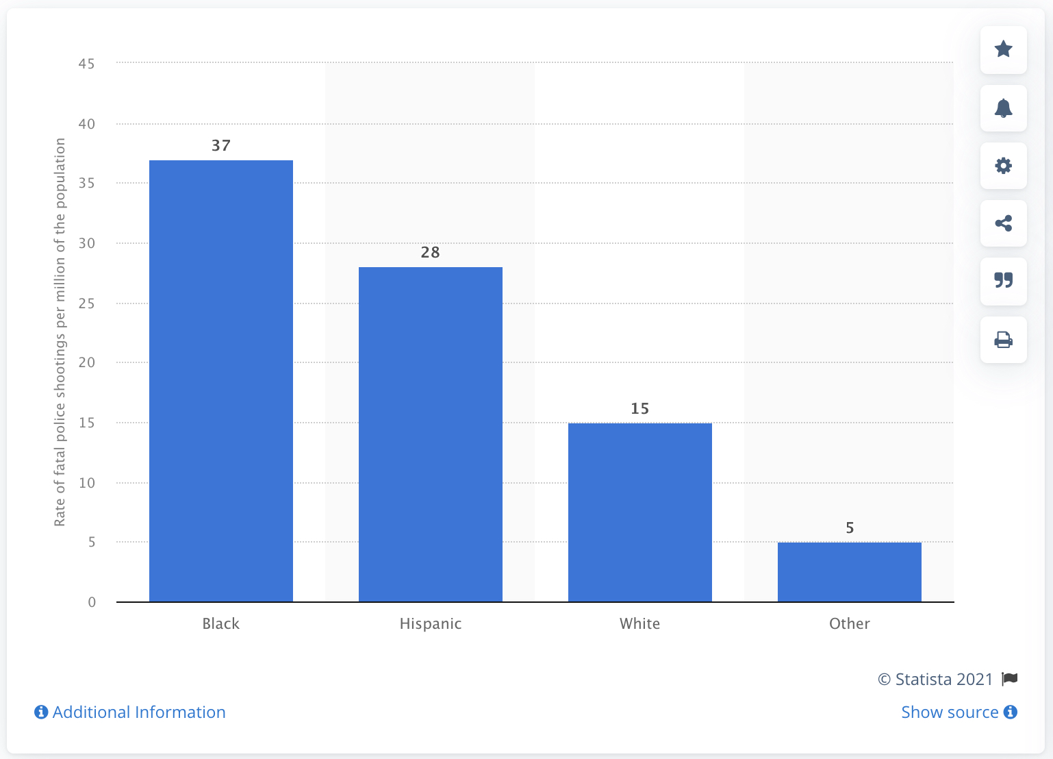Viewport: 1053px width, 759px height.
Task: Click the quotation mark cite icon
Action: (x=1003, y=281)
